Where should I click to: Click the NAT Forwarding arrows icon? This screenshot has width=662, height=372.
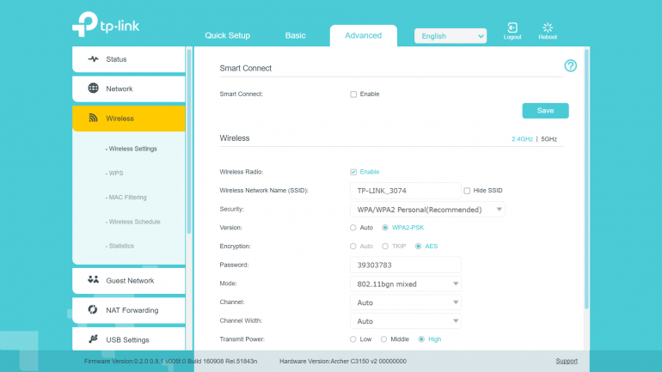point(93,309)
